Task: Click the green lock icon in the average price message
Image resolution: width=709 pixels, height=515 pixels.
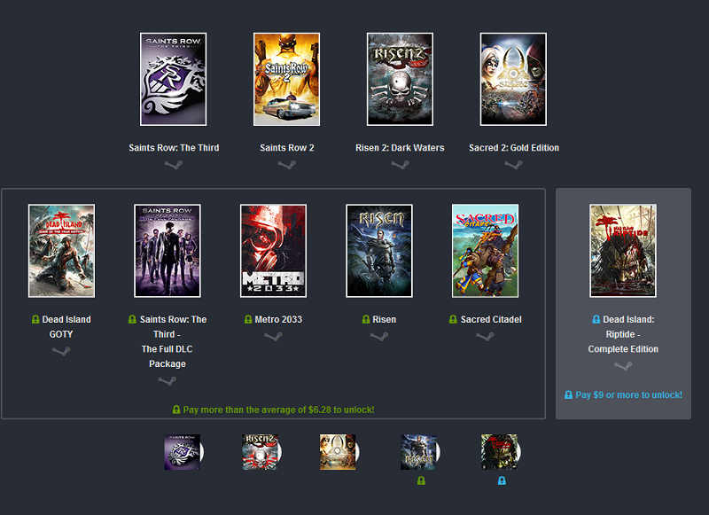Action: click(176, 410)
